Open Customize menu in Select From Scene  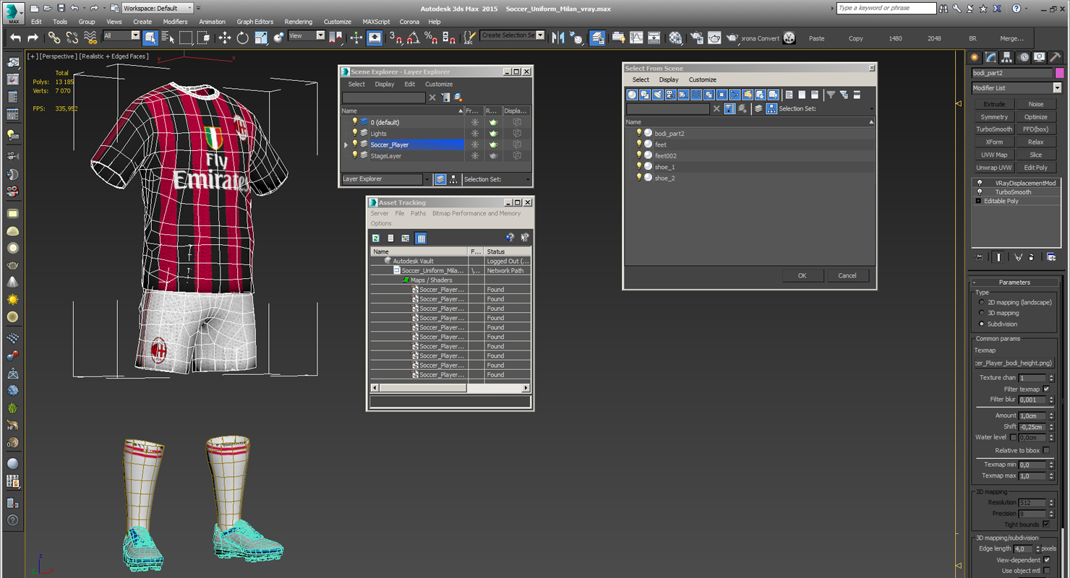[x=702, y=79]
